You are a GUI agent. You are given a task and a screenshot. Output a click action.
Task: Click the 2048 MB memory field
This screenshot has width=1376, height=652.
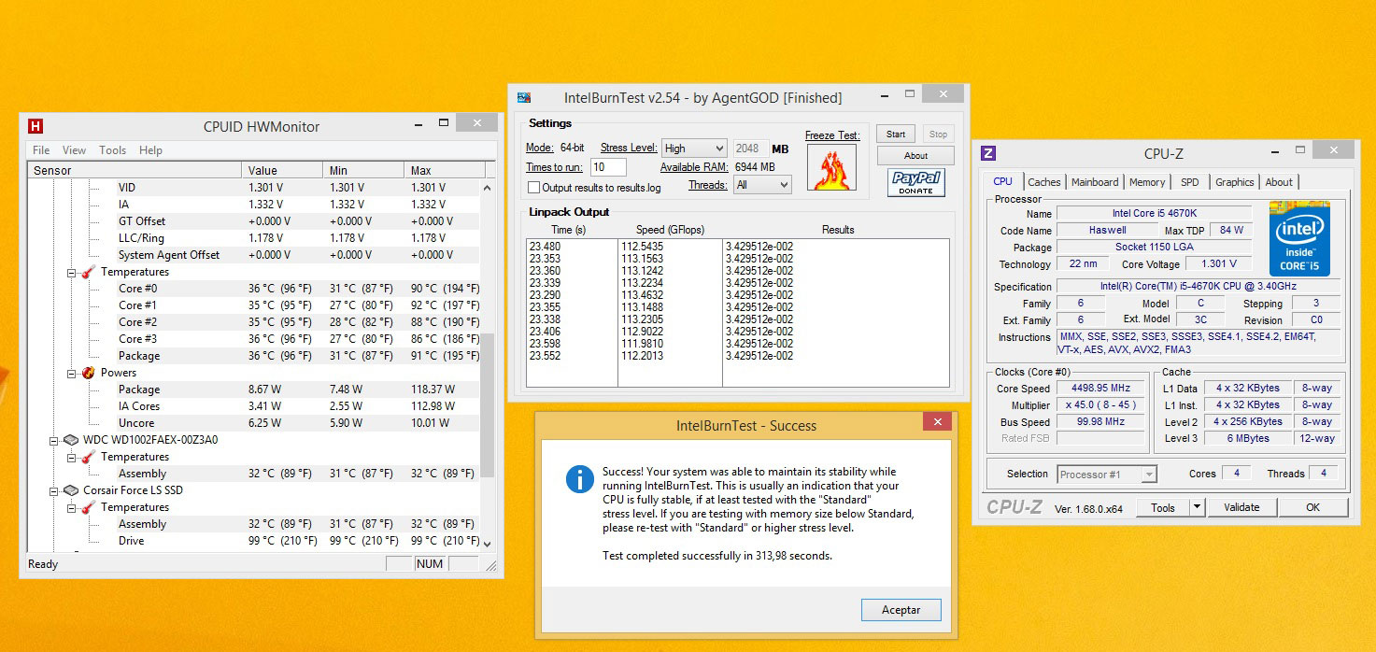(x=750, y=149)
